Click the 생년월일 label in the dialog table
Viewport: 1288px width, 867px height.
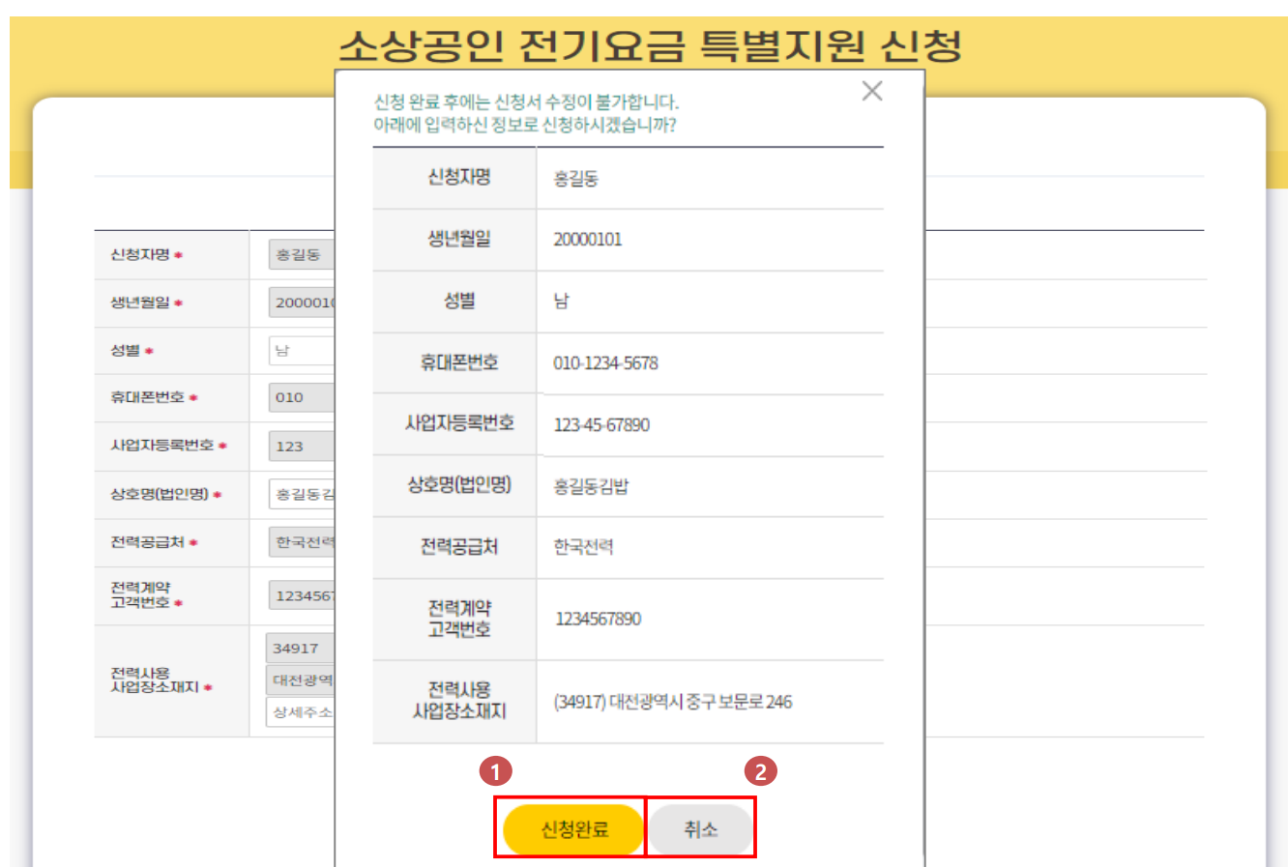459,239
